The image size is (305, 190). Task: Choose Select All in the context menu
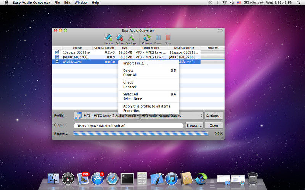149,94
